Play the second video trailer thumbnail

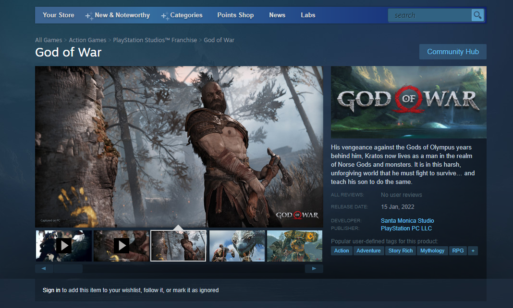coord(121,246)
